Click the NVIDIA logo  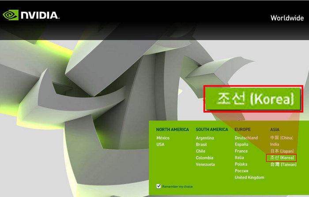[31, 15]
